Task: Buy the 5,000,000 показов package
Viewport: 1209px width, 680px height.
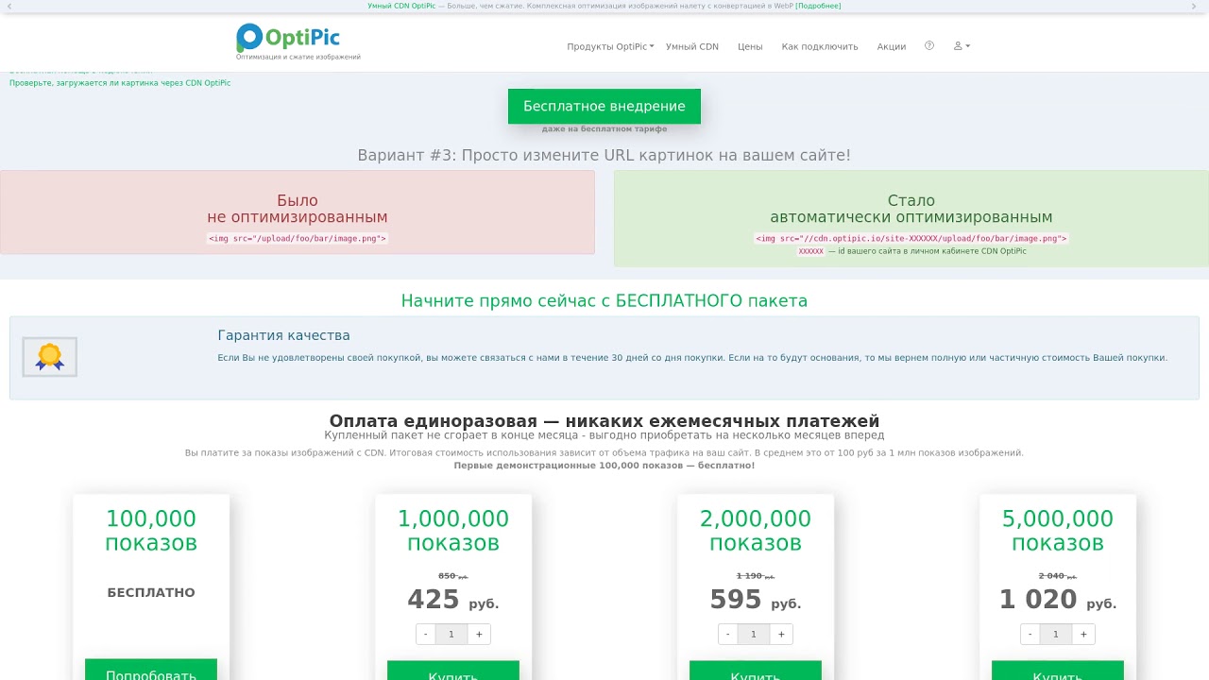Action: click(1058, 670)
